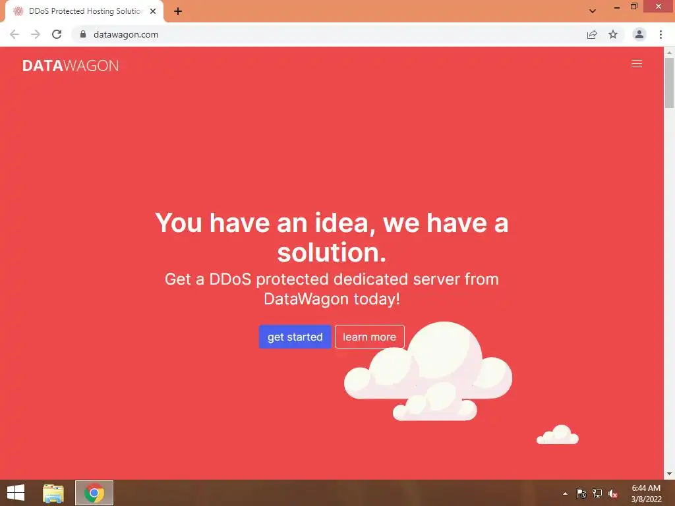This screenshot has width=675, height=506.
Task: Click the vertical scrollbar thumb
Action: pyautogui.click(x=669, y=83)
